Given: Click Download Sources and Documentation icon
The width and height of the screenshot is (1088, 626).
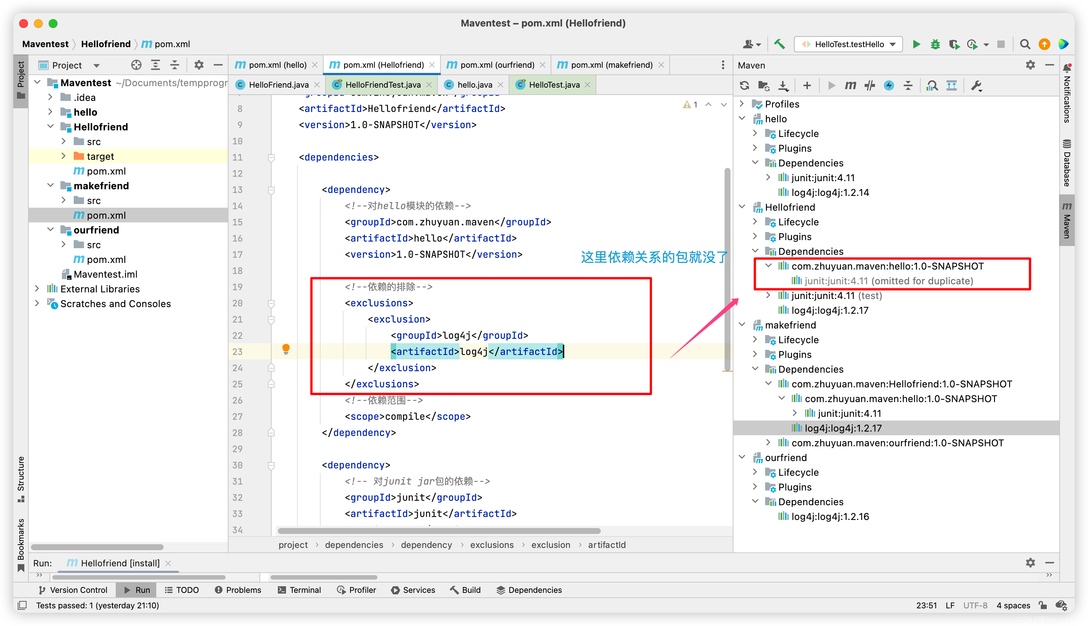Looking at the screenshot, I should (784, 85).
